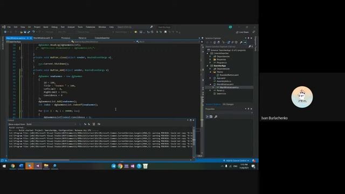Click the Save icon in the toolbar
This screenshot has width=345, height=194.
[25, 32]
